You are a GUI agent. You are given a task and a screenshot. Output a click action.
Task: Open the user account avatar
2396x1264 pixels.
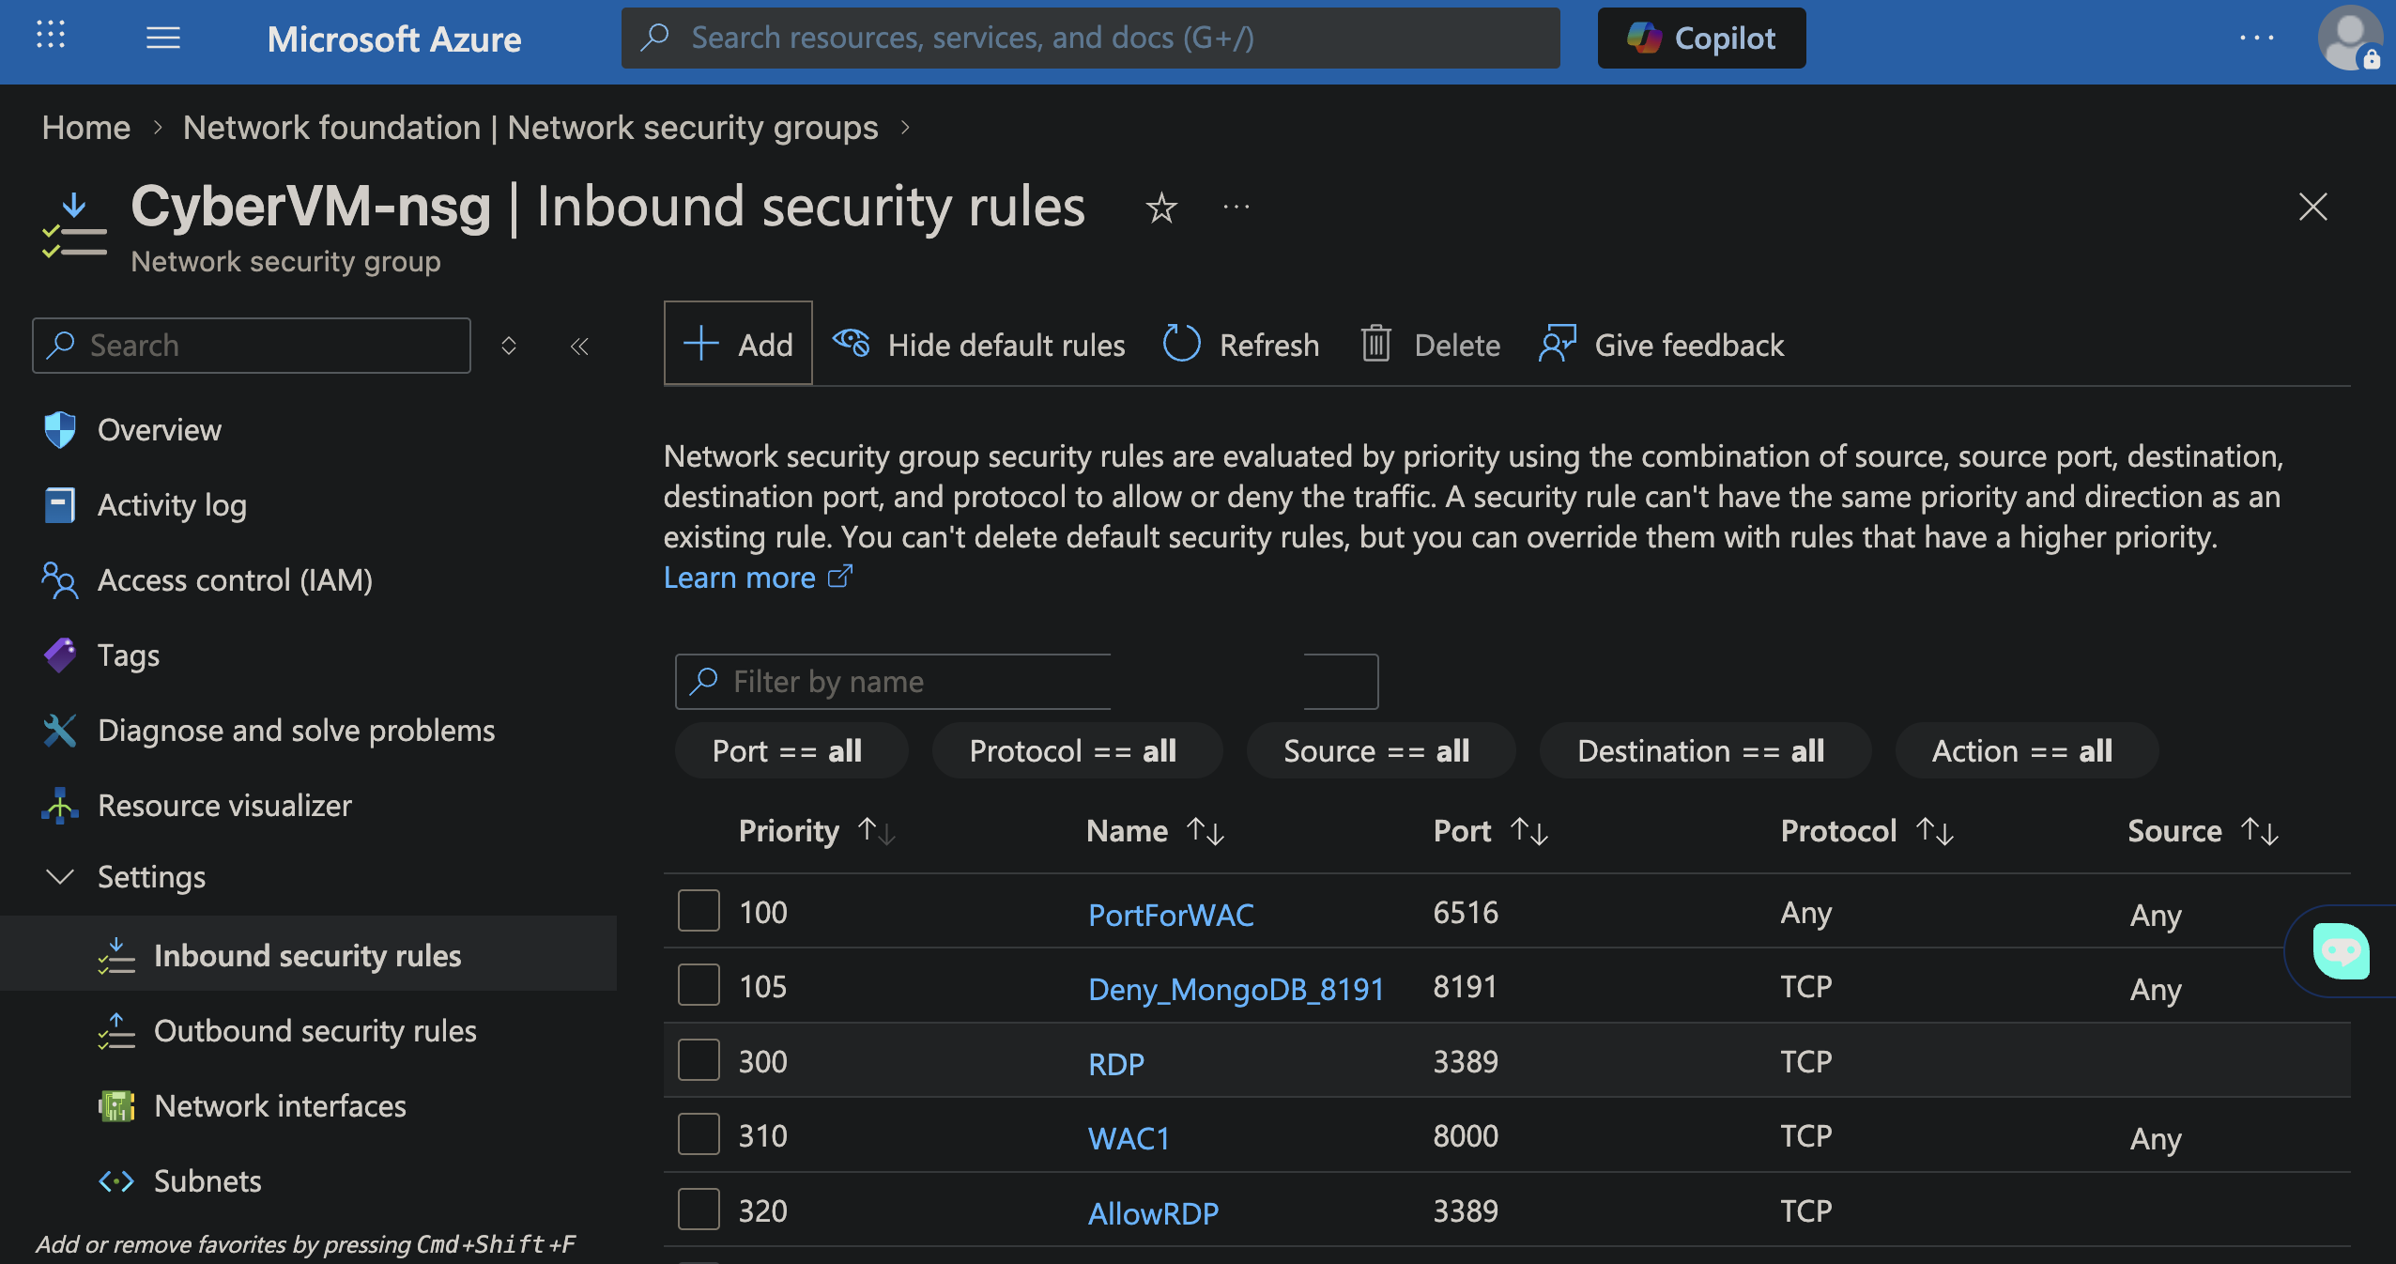click(x=2348, y=39)
